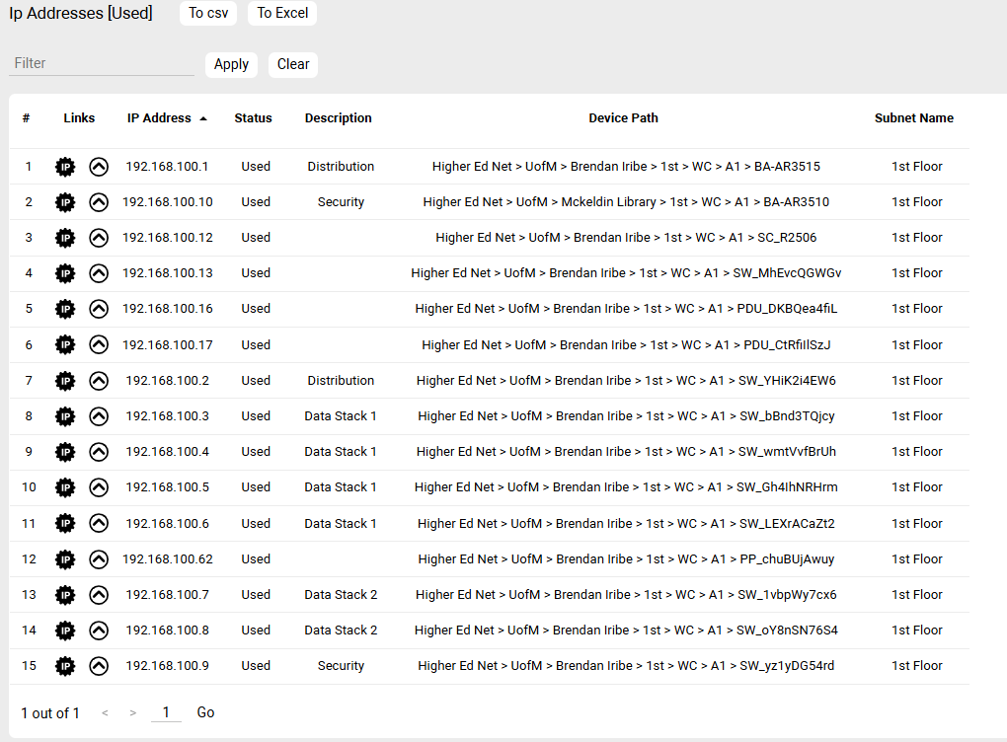Click chevron circle icon for 192.168.100.7
The image size is (1007, 742).
tap(99, 595)
